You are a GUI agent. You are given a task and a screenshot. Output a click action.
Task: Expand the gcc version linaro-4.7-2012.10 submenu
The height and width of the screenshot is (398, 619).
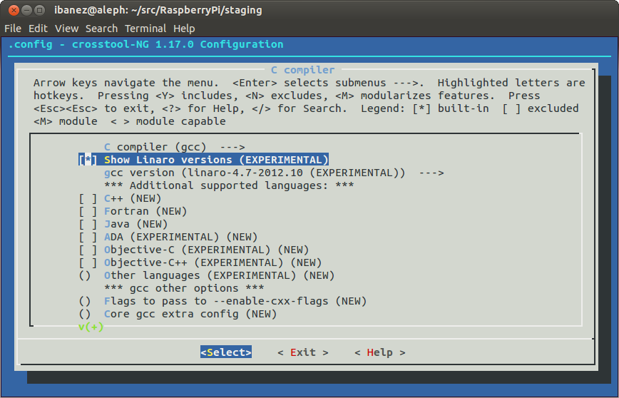coord(274,173)
